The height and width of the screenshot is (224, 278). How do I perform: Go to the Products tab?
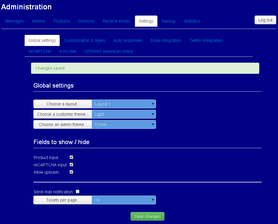click(62, 21)
